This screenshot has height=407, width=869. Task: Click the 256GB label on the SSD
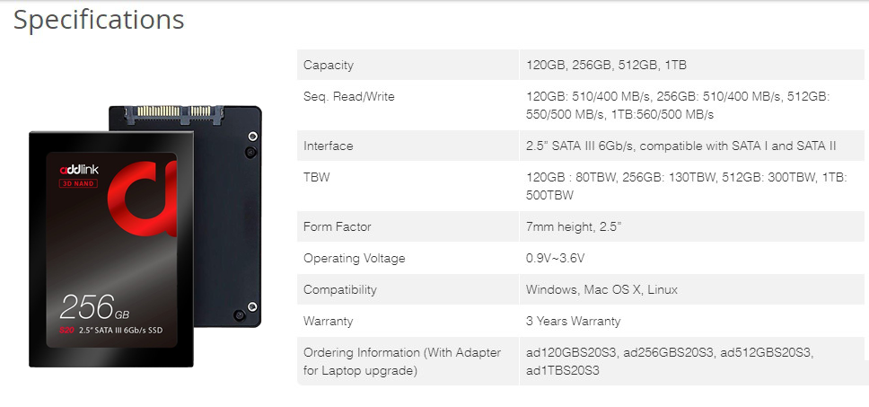94,308
